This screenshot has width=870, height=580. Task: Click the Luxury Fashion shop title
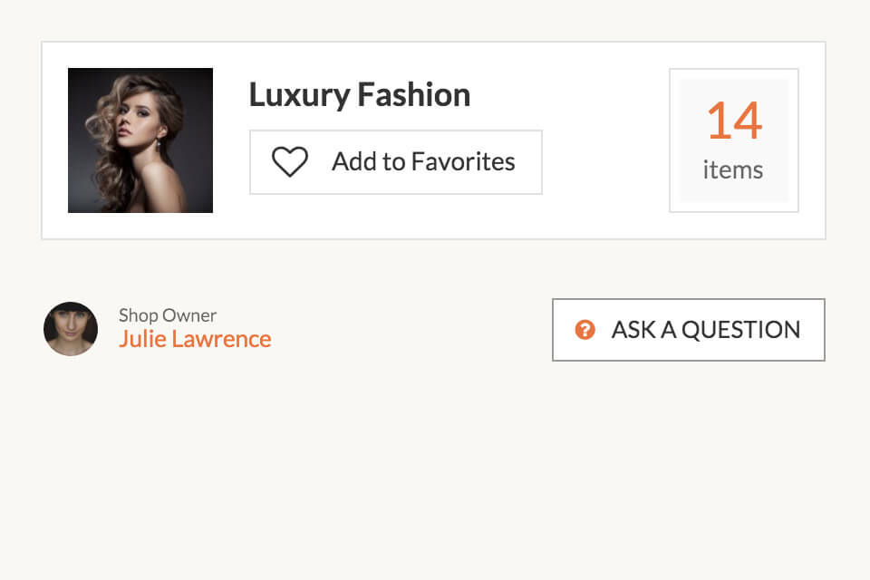tap(360, 95)
